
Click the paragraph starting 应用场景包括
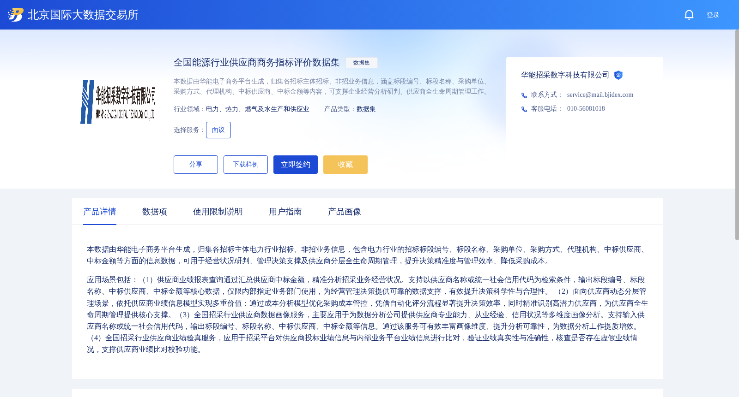pyautogui.click(x=368, y=315)
